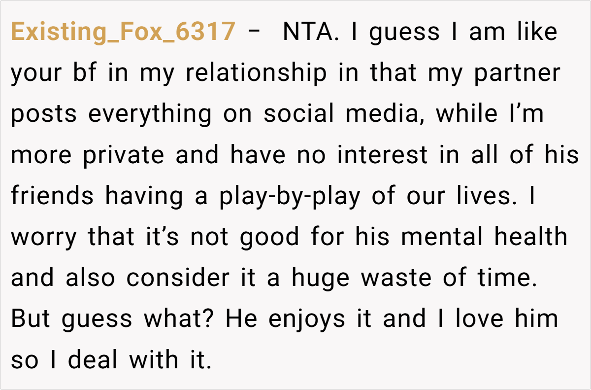Image resolution: width=591 pixels, height=390 pixels.
Task: Click the word "friends" in the comment
Action: coord(52,196)
